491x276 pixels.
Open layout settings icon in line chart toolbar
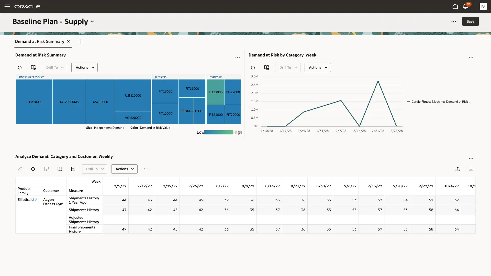pyautogui.click(x=266, y=67)
